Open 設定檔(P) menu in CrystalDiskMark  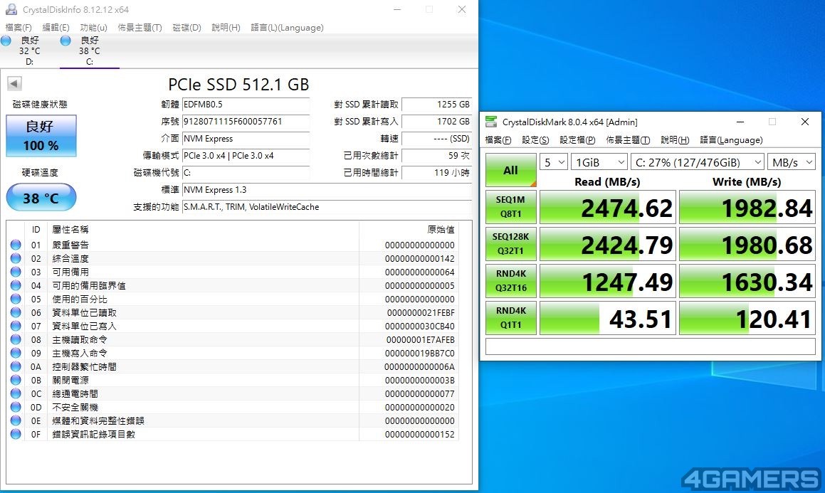pos(578,140)
